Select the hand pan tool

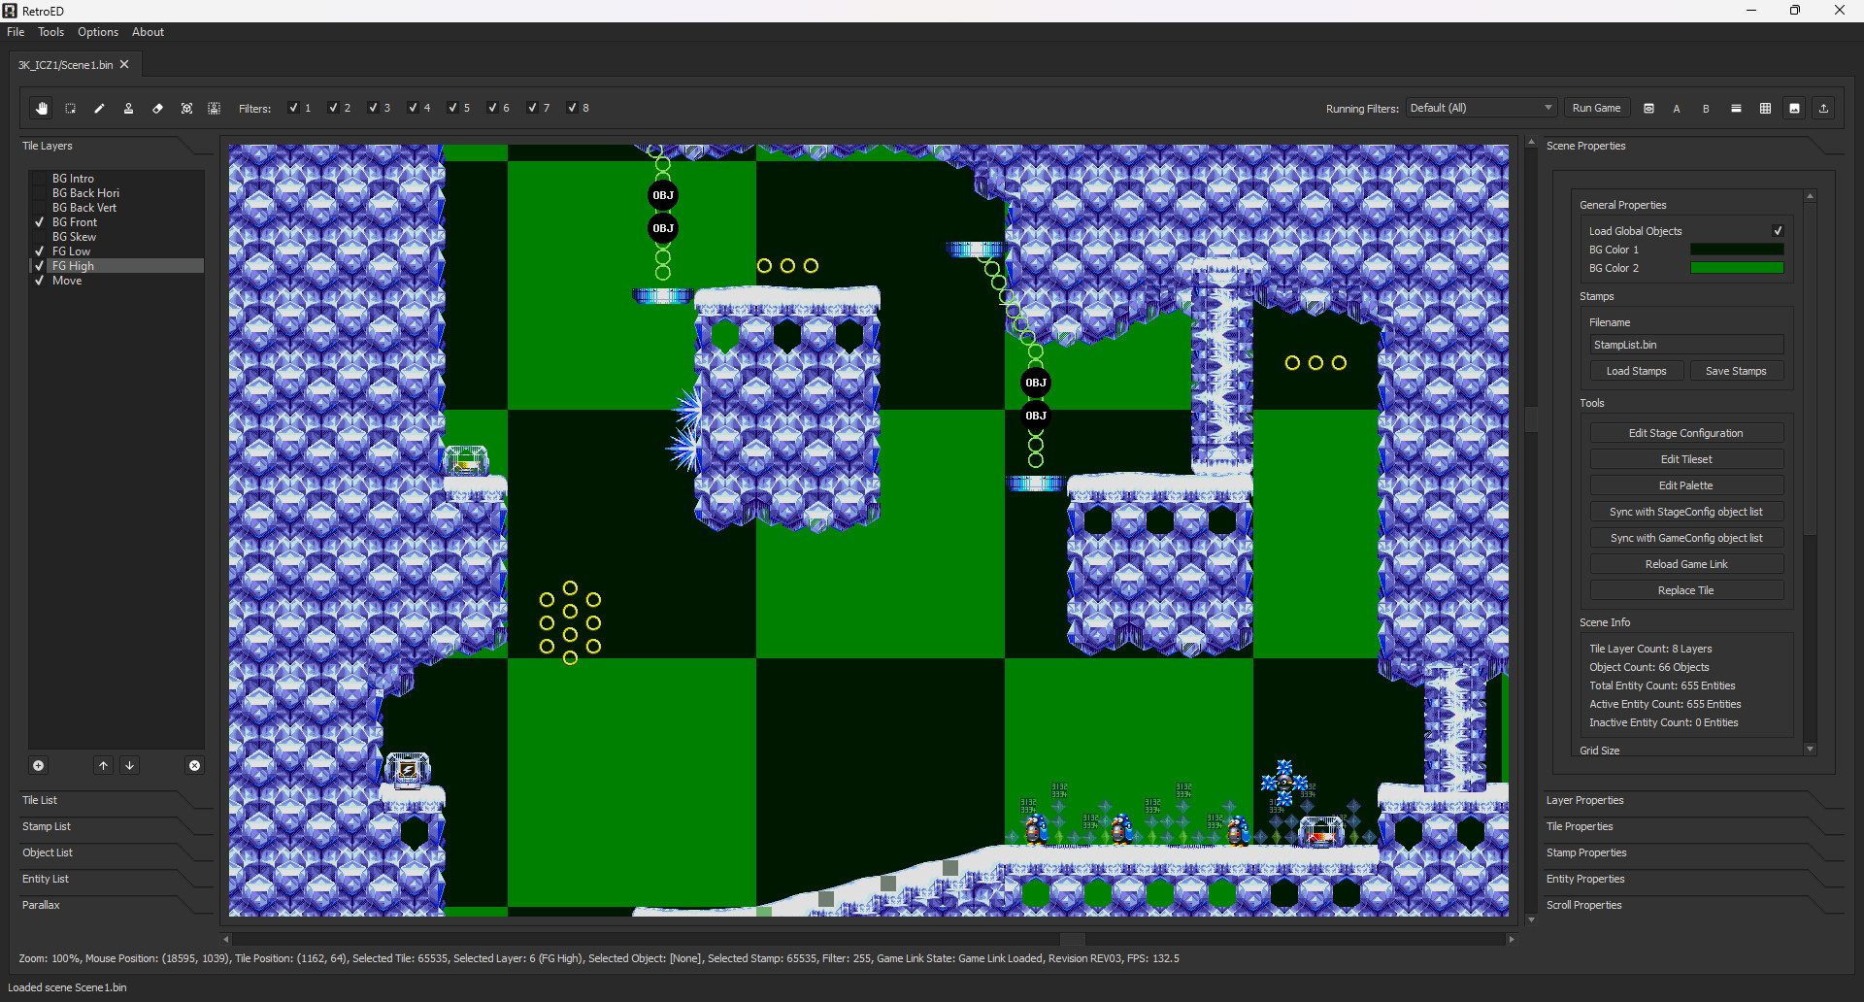tap(42, 109)
